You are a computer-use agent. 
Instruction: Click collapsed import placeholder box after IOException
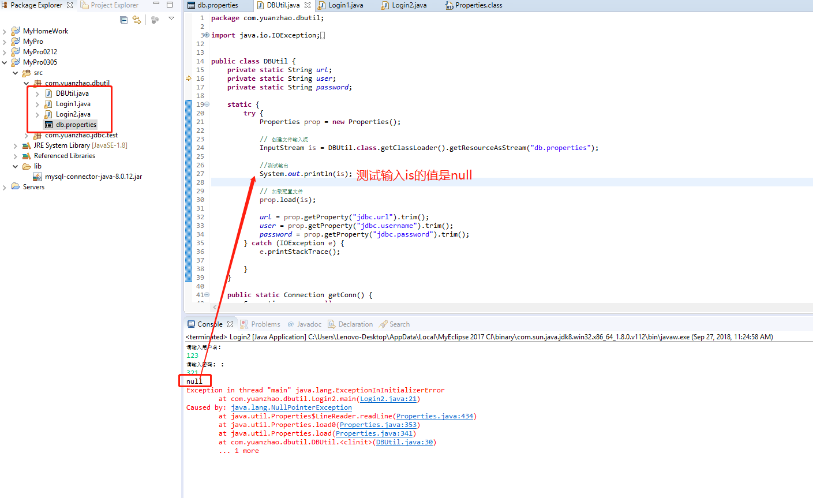click(x=323, y=35)
